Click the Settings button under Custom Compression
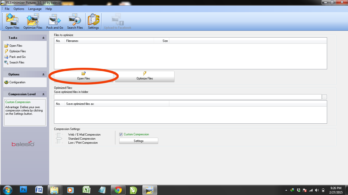The width and height of the screenshot is (348, 195). (139, 141)
